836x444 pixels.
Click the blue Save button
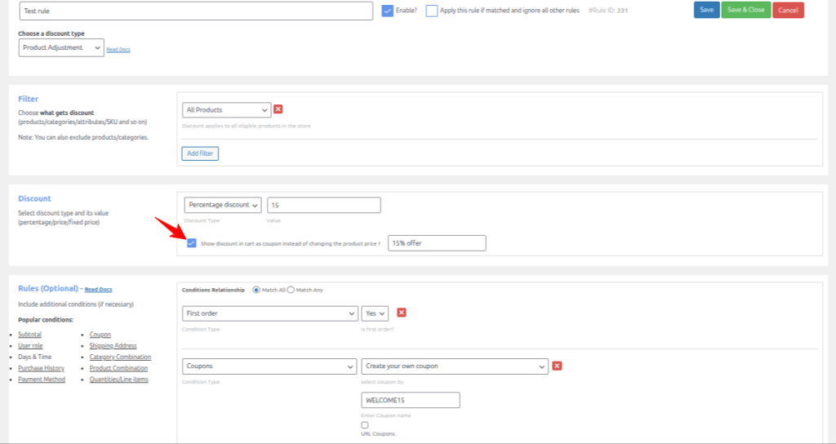[706, 10]
